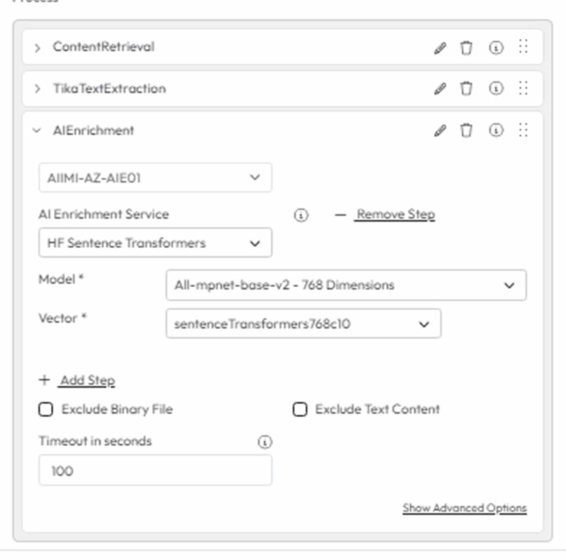Click the Remove Step link

point(395,214)
